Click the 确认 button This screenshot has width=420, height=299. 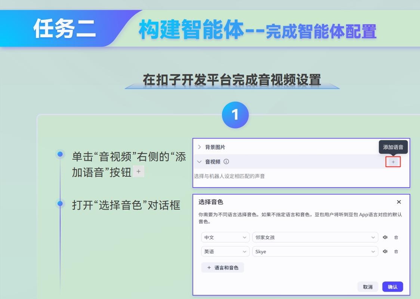click(x=392, y=287)
